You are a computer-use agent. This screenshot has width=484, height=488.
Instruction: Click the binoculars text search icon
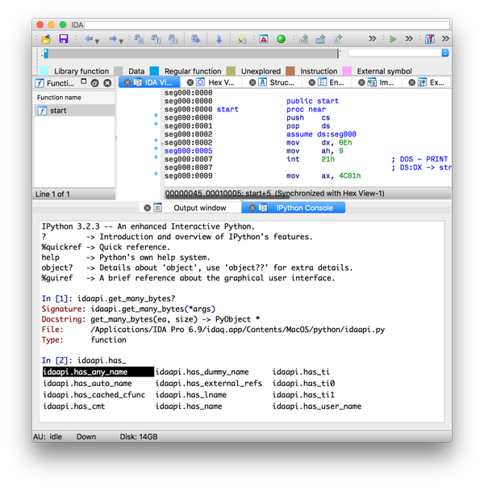coord(156,39)
